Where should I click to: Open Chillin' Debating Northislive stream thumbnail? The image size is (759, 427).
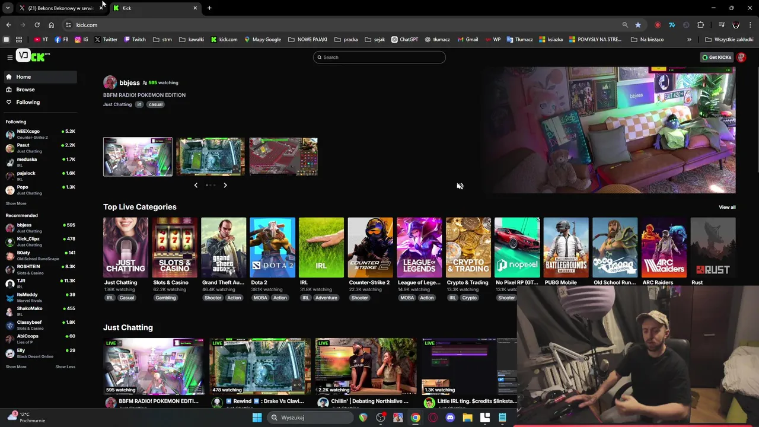coord(366,367)
